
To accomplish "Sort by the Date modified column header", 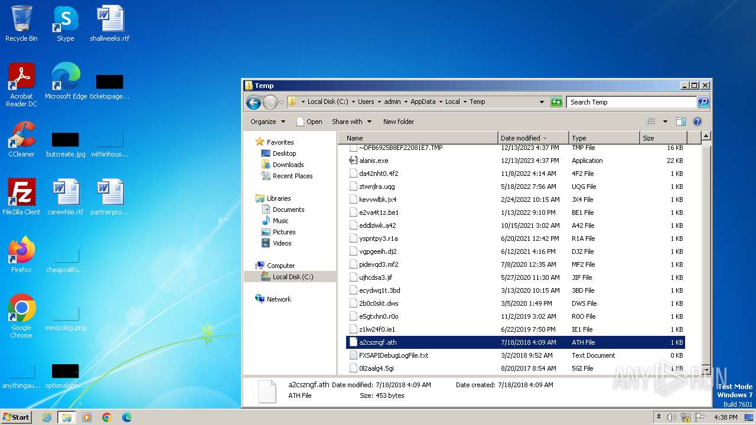I will [x=533, y=138].
